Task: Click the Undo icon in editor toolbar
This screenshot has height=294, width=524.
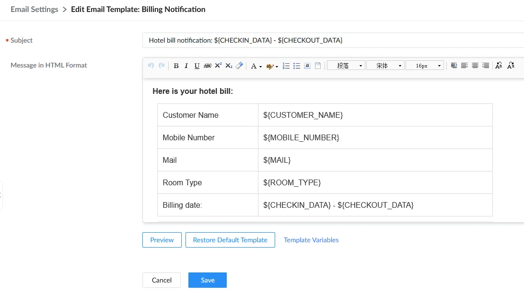Action: click(151, 66)
